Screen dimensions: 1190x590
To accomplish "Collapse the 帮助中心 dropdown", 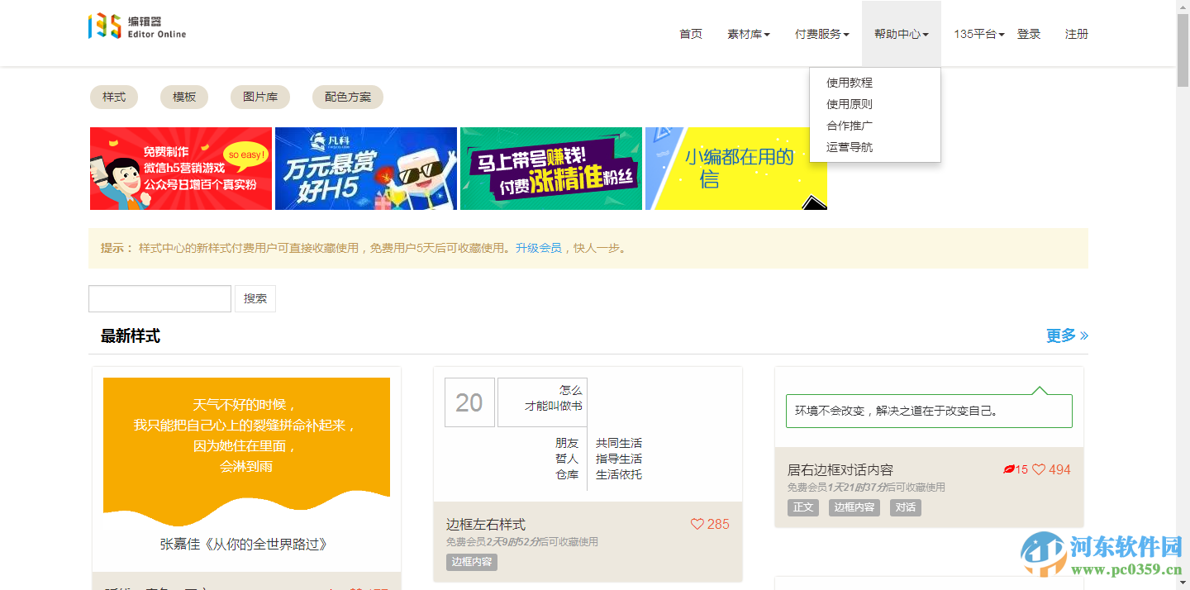I will [902, 34].
